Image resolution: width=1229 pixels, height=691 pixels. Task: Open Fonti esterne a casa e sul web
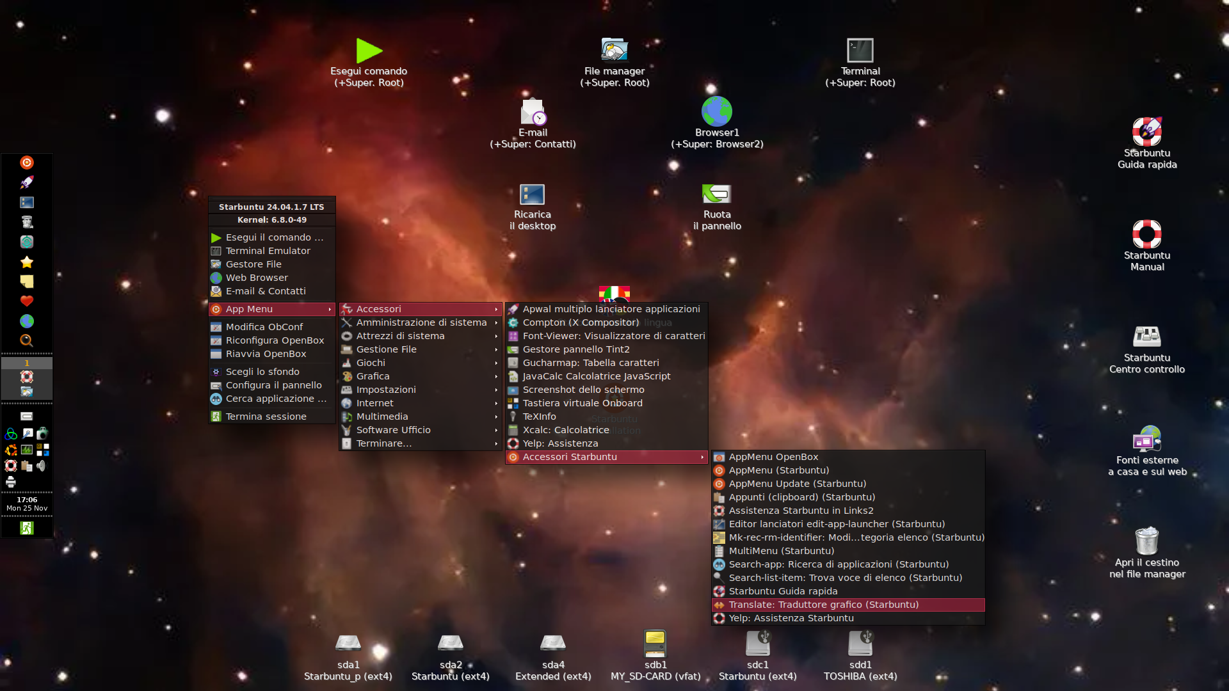click(x=1147, y=452)
